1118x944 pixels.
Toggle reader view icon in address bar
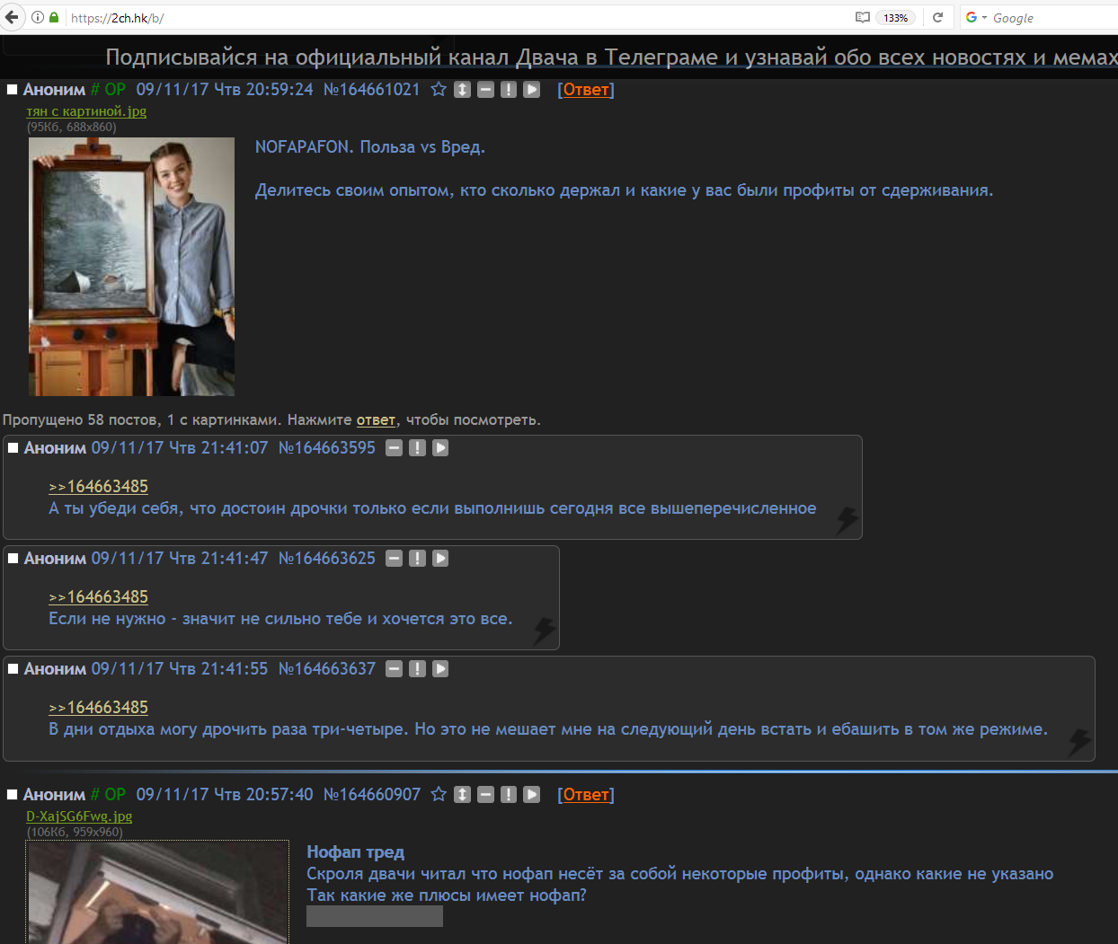(x=863, y=17)
